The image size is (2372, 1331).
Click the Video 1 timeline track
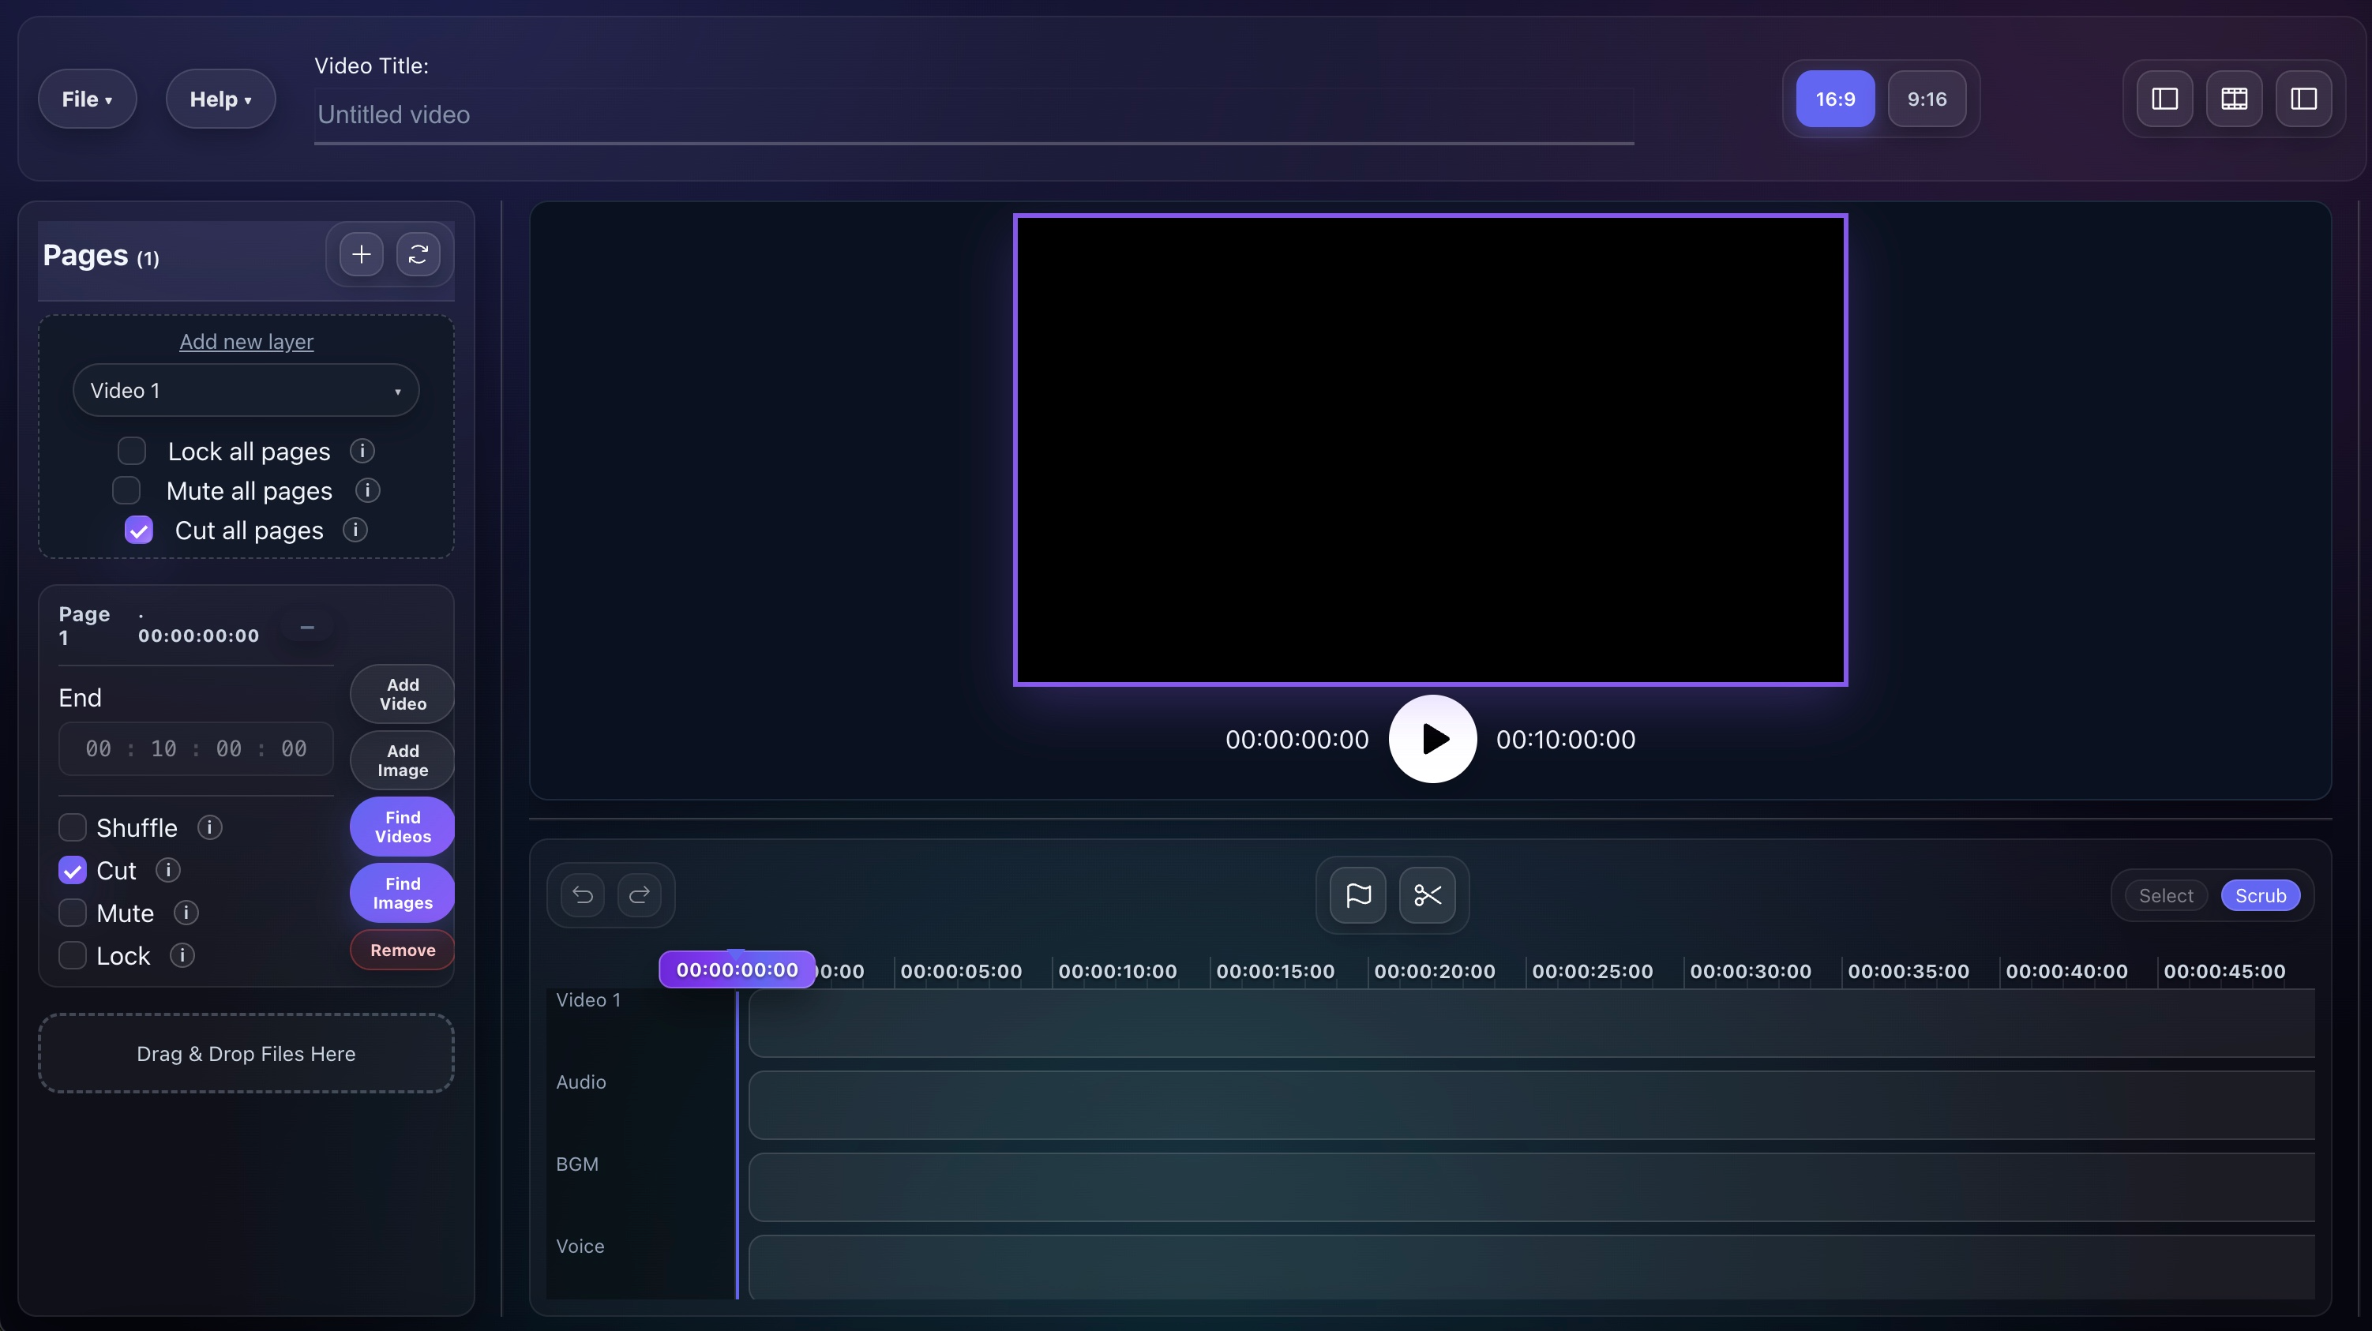point(1531,1022)
